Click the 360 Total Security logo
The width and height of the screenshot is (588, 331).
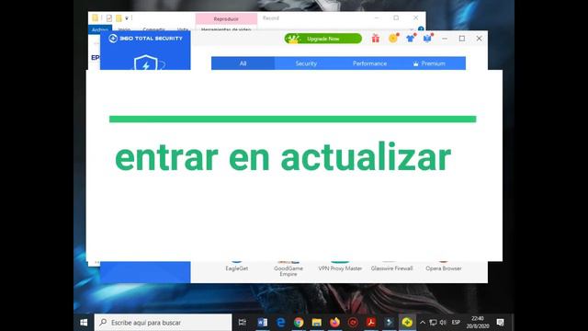[x=145, y=39]
